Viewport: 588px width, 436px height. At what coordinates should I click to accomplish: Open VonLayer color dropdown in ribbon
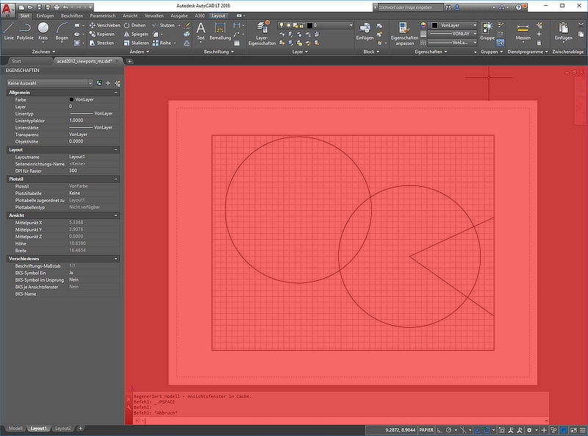click(x=453, y=25)
